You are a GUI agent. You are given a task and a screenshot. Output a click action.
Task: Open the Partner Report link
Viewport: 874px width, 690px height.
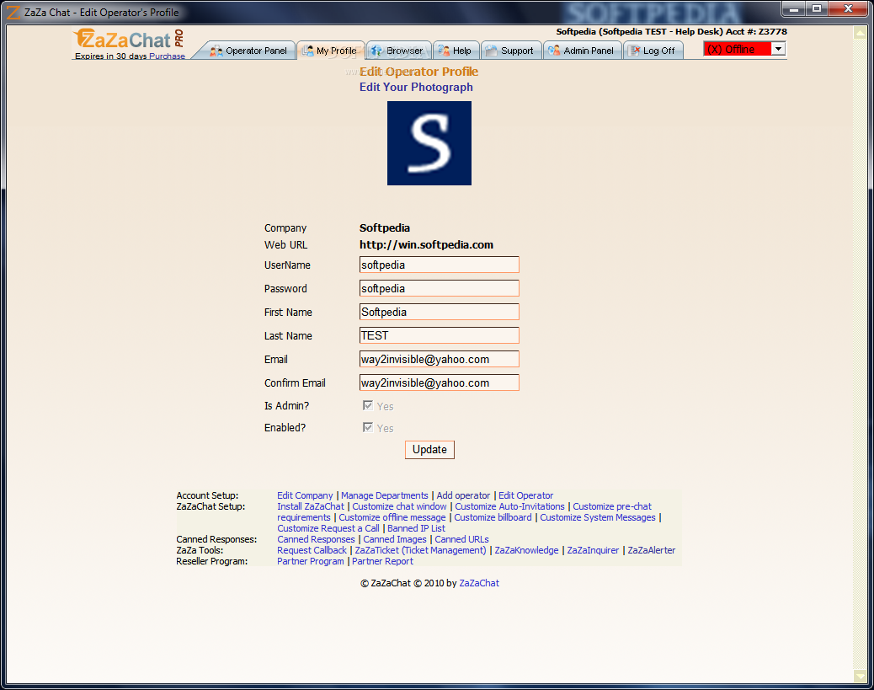pyautogui.click(x=382, y=561)
